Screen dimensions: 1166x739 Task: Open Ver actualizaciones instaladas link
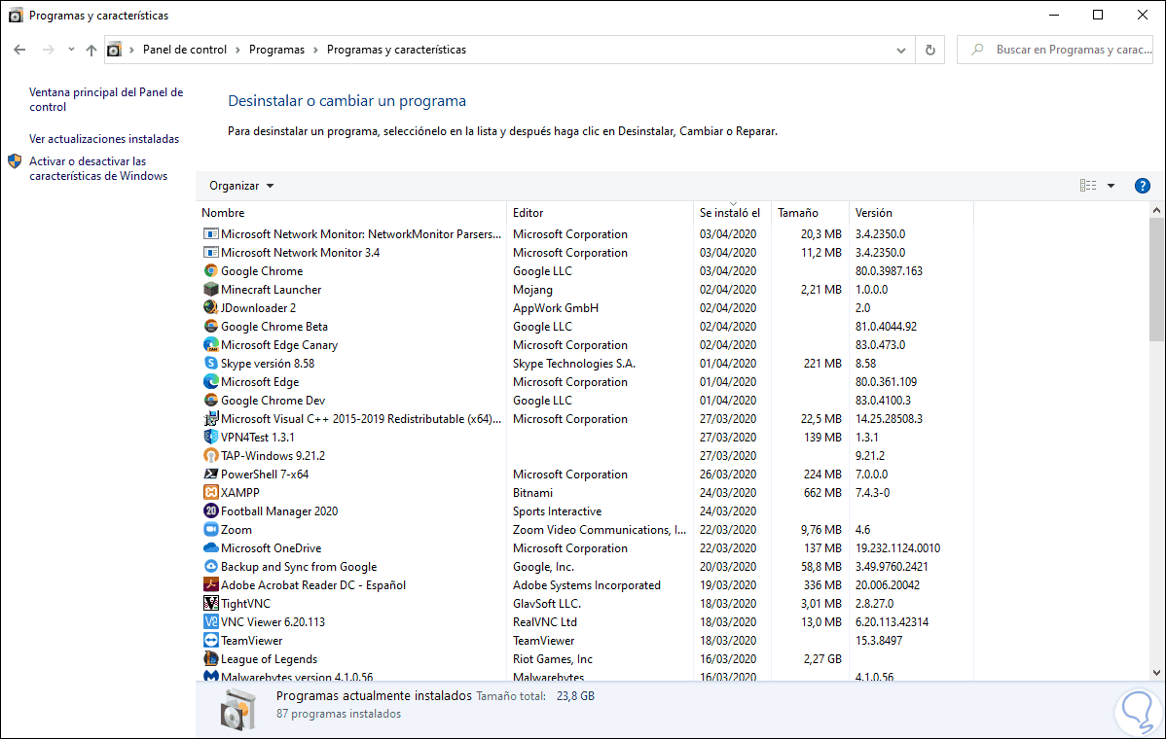(x=104, y=139)
